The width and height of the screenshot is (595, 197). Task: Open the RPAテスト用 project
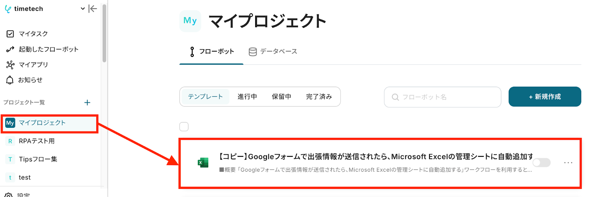pos(37,141)
